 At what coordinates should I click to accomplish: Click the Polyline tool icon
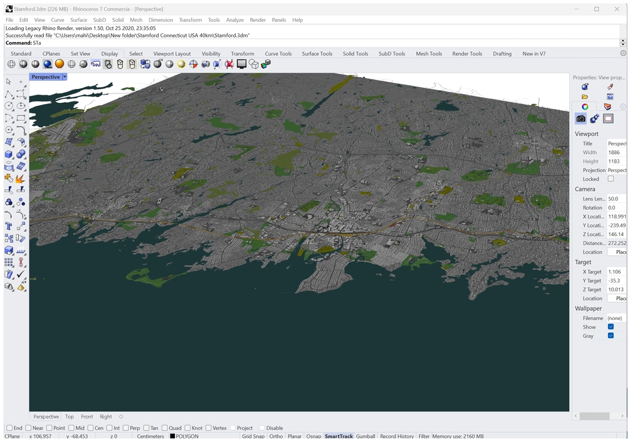pyautogui.click(x=9, y=94)
